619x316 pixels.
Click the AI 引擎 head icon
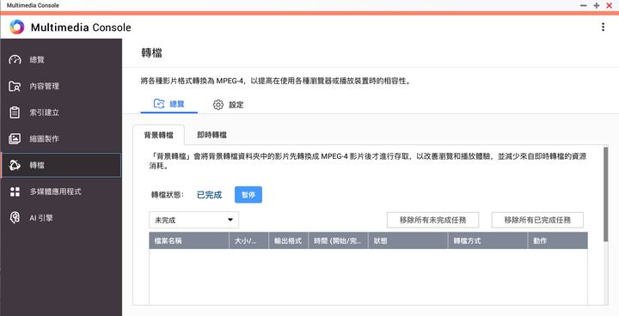click(x=15, y=218)
